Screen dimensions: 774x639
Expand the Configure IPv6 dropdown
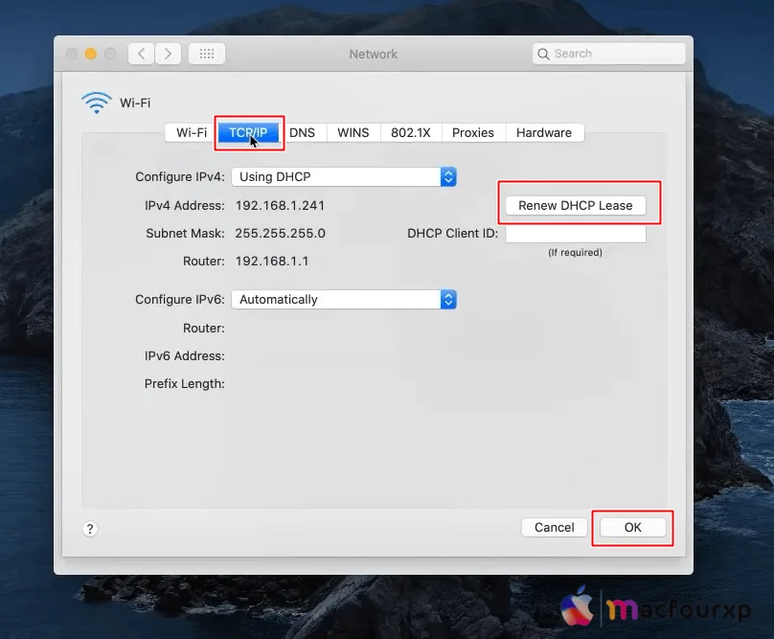tap(344, 299)
